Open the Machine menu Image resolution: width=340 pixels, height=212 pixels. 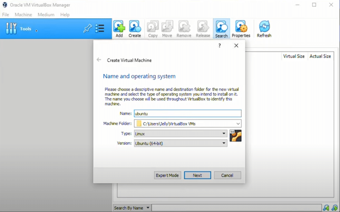point(23,15)
